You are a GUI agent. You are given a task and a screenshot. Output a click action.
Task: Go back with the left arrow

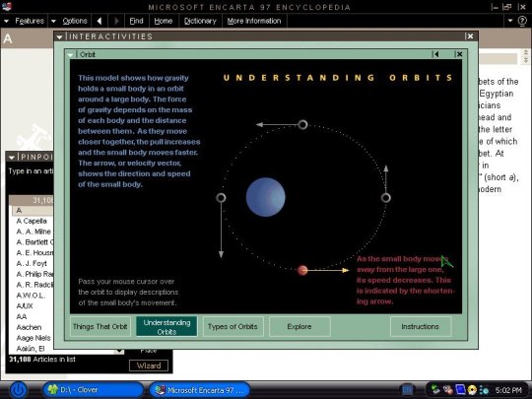pyautogui.click(x=100, y=21)
